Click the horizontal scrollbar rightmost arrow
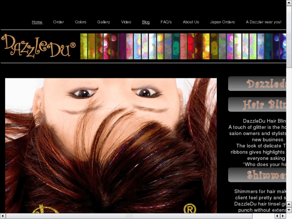The image size is (292, 219). pos(283,216)
